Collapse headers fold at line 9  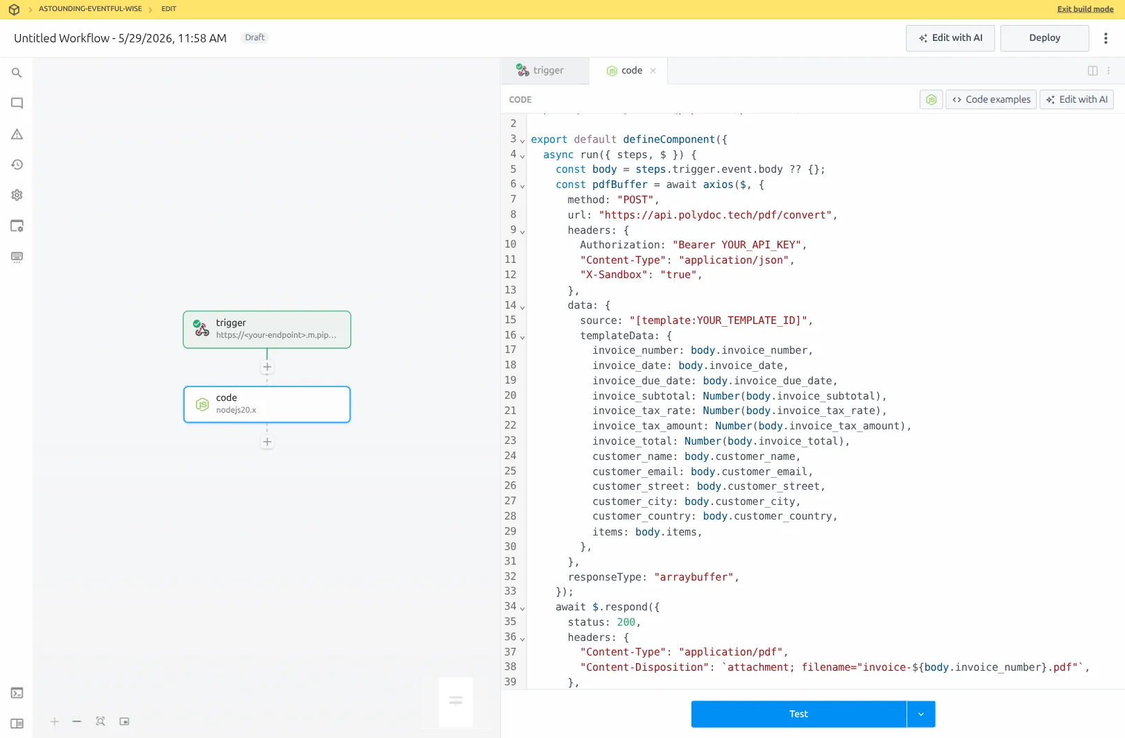(x=522, y=232)
